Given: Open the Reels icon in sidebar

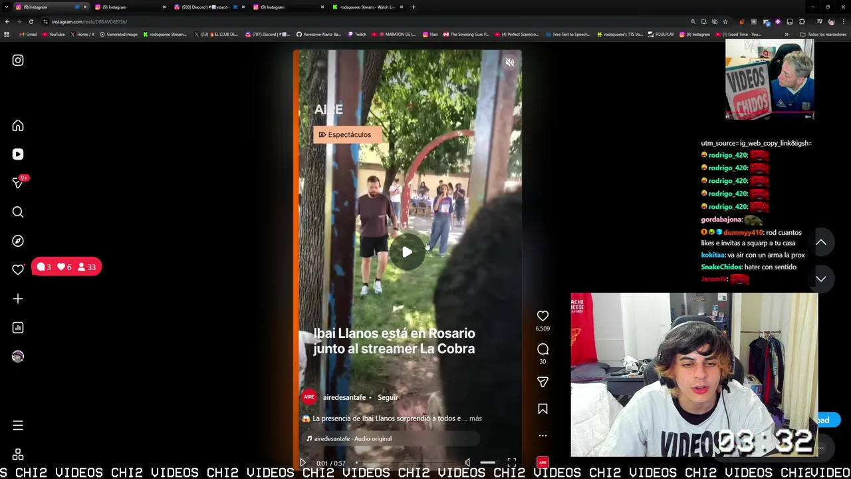Looking at the screenshot, I should 18,154.
